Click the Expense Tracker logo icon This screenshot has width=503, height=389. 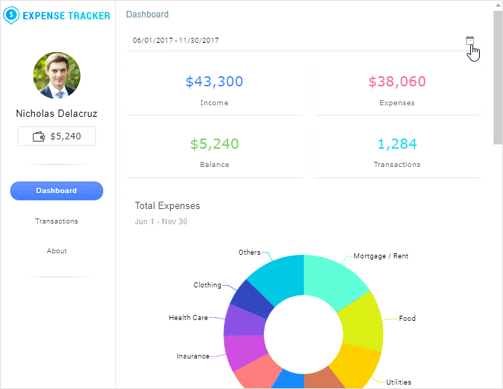pyautogui.click(x=12, y=15)
